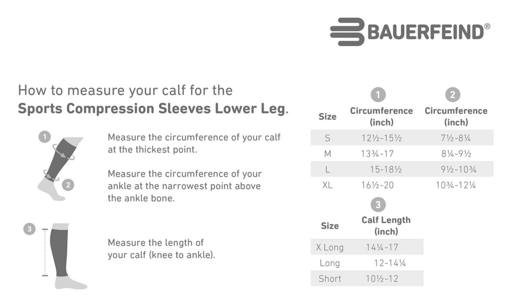This screenshot has height=304, width=508.
Task: Select the X Long calf length label
Action: [329, 247]
